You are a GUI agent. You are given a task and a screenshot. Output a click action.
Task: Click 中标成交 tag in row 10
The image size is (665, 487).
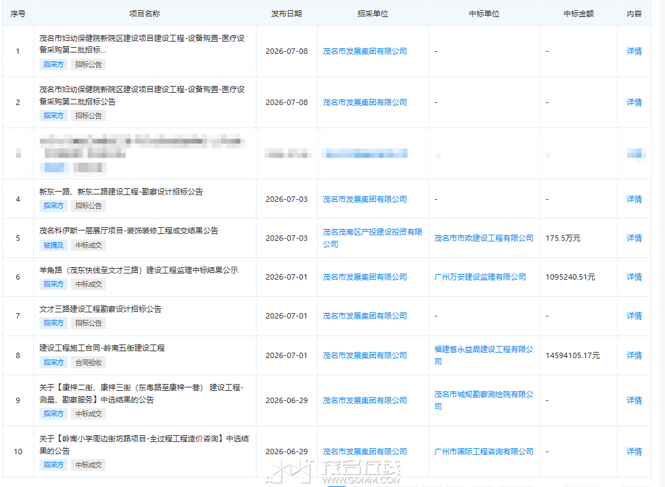pos(88,465)
